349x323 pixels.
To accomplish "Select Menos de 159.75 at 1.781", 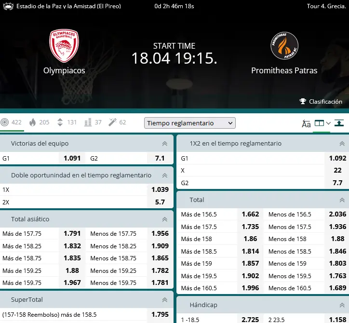I will pyautogui.click(x=160, y=283).
